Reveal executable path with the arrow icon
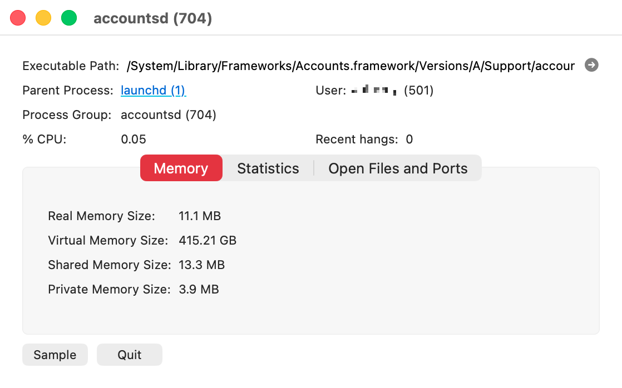This screenshot has width=622, height=388. pos(591,65)
